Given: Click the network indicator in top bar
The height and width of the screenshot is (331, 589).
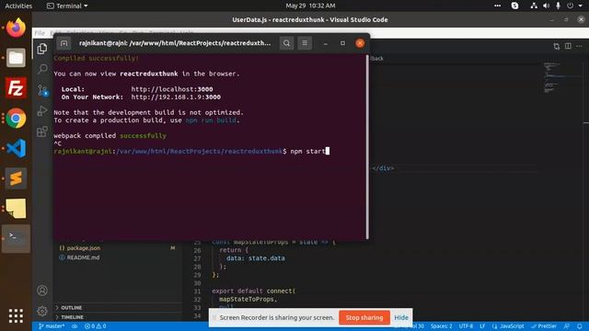Looking at the screenshot, I should [x=534, y=6].
